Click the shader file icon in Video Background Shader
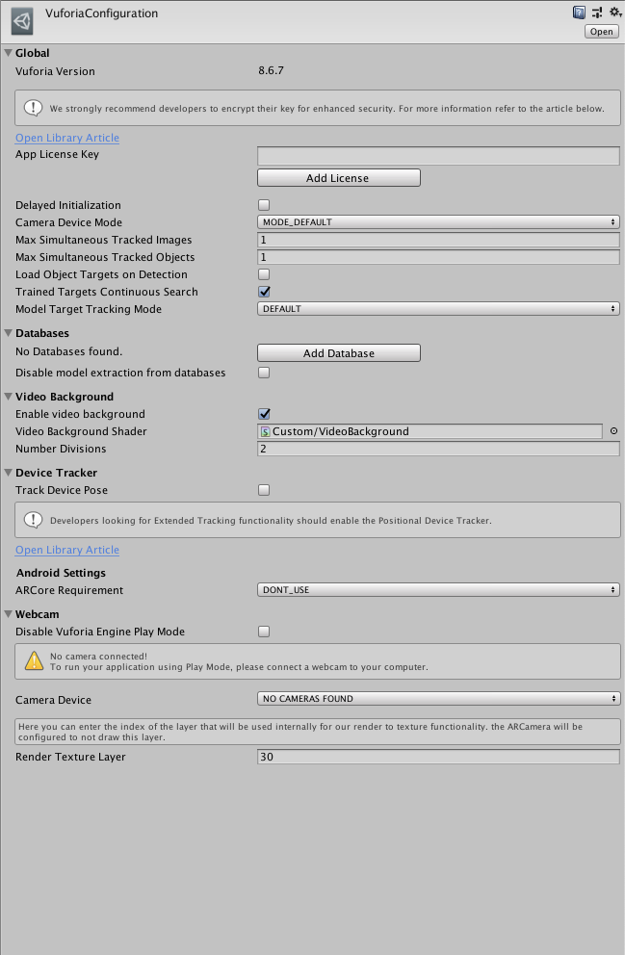The image size is (625, 955). [x=265, y=432]
